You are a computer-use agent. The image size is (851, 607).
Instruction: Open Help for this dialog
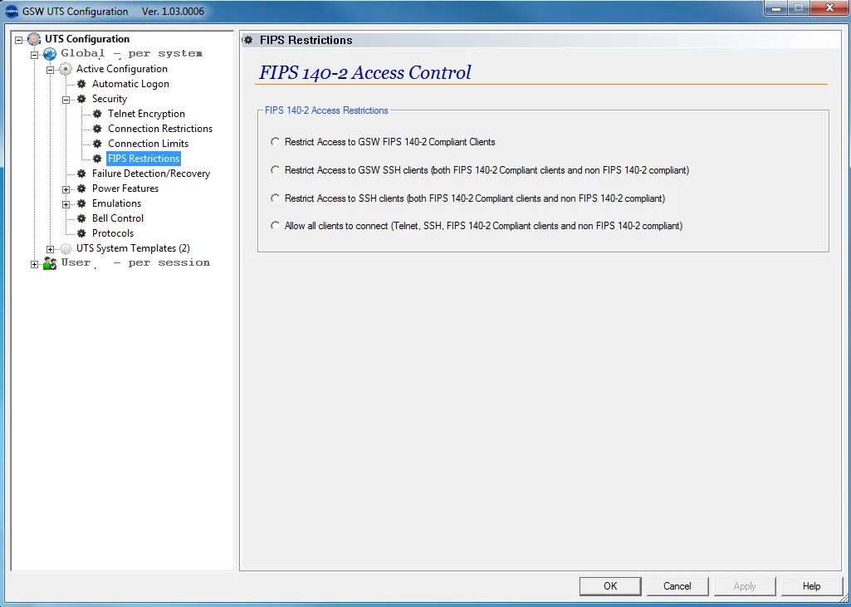(811, 586)
